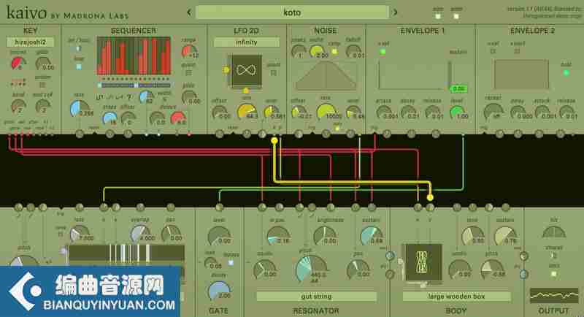584x317 pixels.
Task: Toggle the int/host switch in the Sequencer
Action: coord(79,48)
